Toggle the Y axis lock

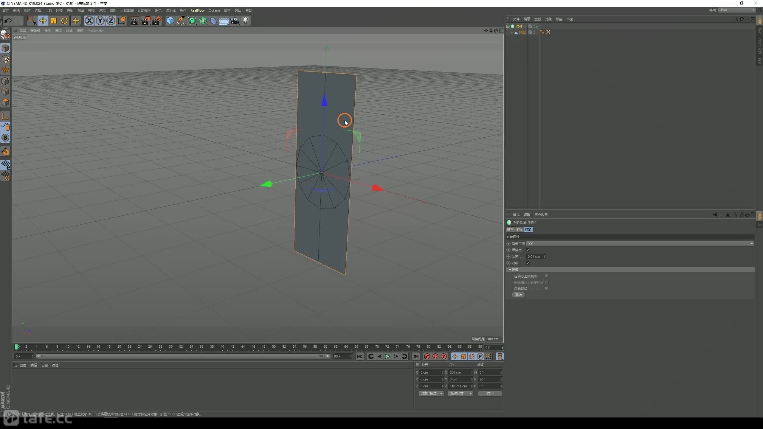pyautogui.click(x=100, y=21)
